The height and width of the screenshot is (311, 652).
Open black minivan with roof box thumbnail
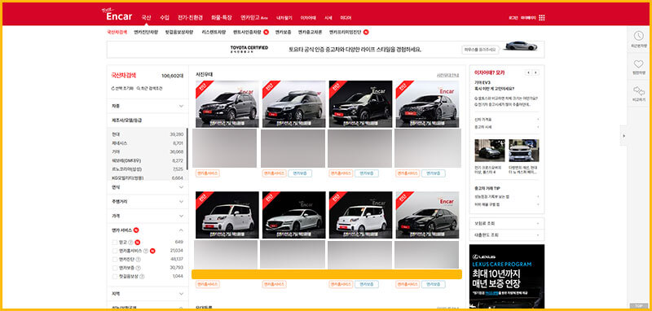coord(294,104)
